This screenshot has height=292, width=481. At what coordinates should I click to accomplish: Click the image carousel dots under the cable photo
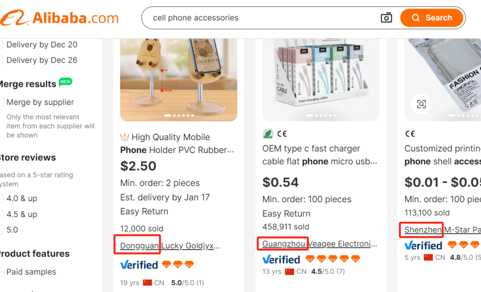[322, 116]
